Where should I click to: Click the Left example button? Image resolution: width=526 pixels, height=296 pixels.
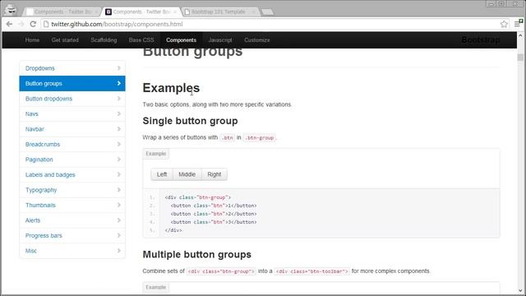coord(162,174)
